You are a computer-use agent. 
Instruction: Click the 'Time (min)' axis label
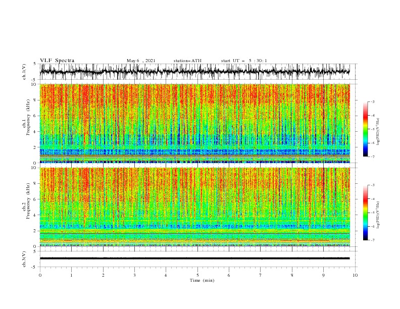[202, 280]
